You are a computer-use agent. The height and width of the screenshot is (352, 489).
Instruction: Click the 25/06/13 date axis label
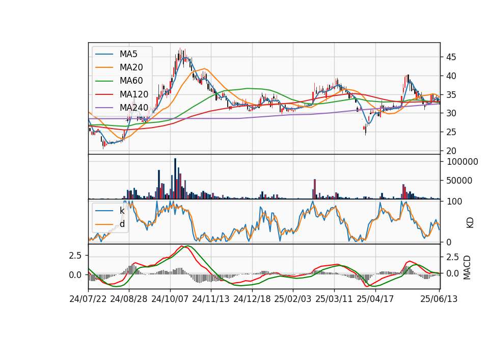pyautogui.click(x=439, y=299)
